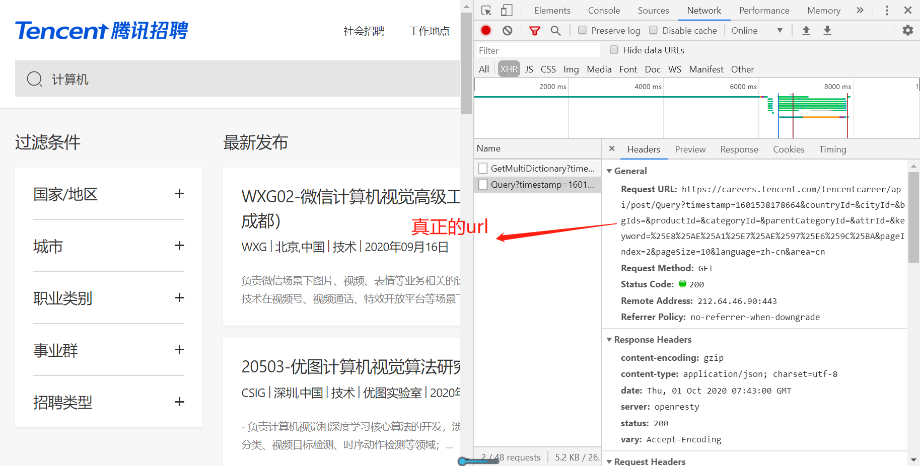
Task: Expand 招聘类型 filter
Action: (x=179, y=402)
